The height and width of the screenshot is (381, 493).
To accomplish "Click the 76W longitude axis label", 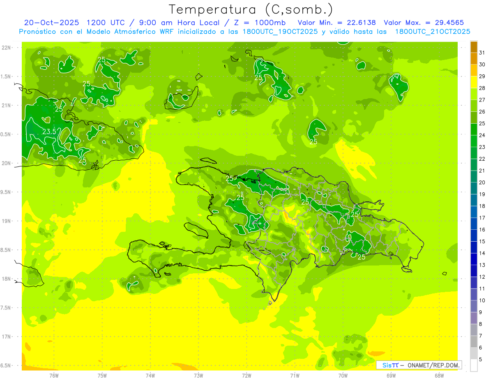I will click(54, 375).
